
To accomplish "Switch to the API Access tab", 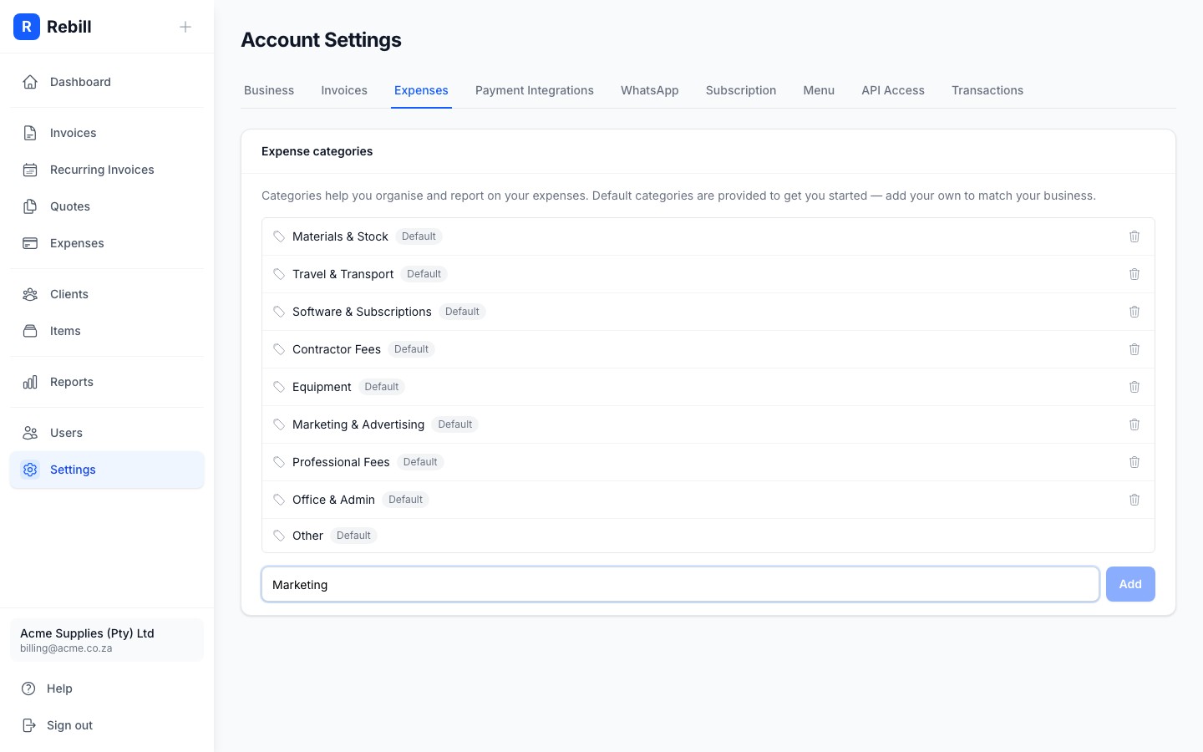I will coord(893,90).
